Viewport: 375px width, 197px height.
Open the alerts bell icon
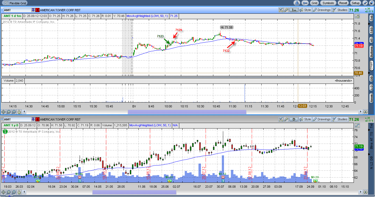(x=297, y=3)
